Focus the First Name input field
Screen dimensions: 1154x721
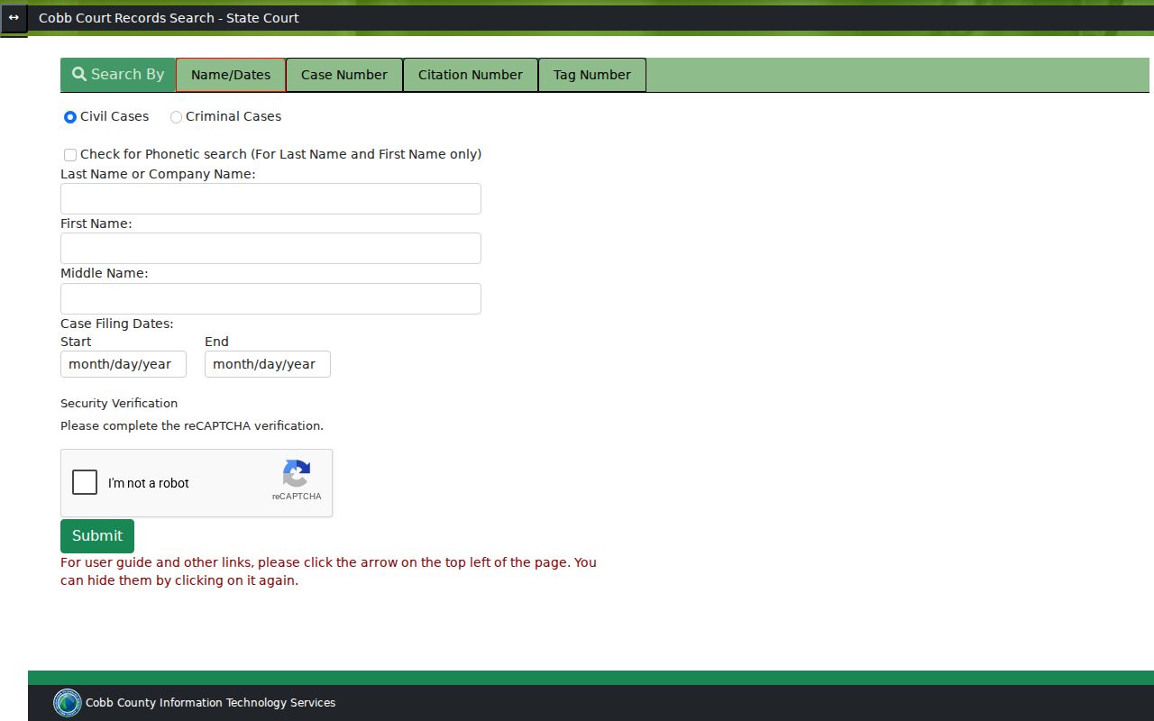coord(270,249)
